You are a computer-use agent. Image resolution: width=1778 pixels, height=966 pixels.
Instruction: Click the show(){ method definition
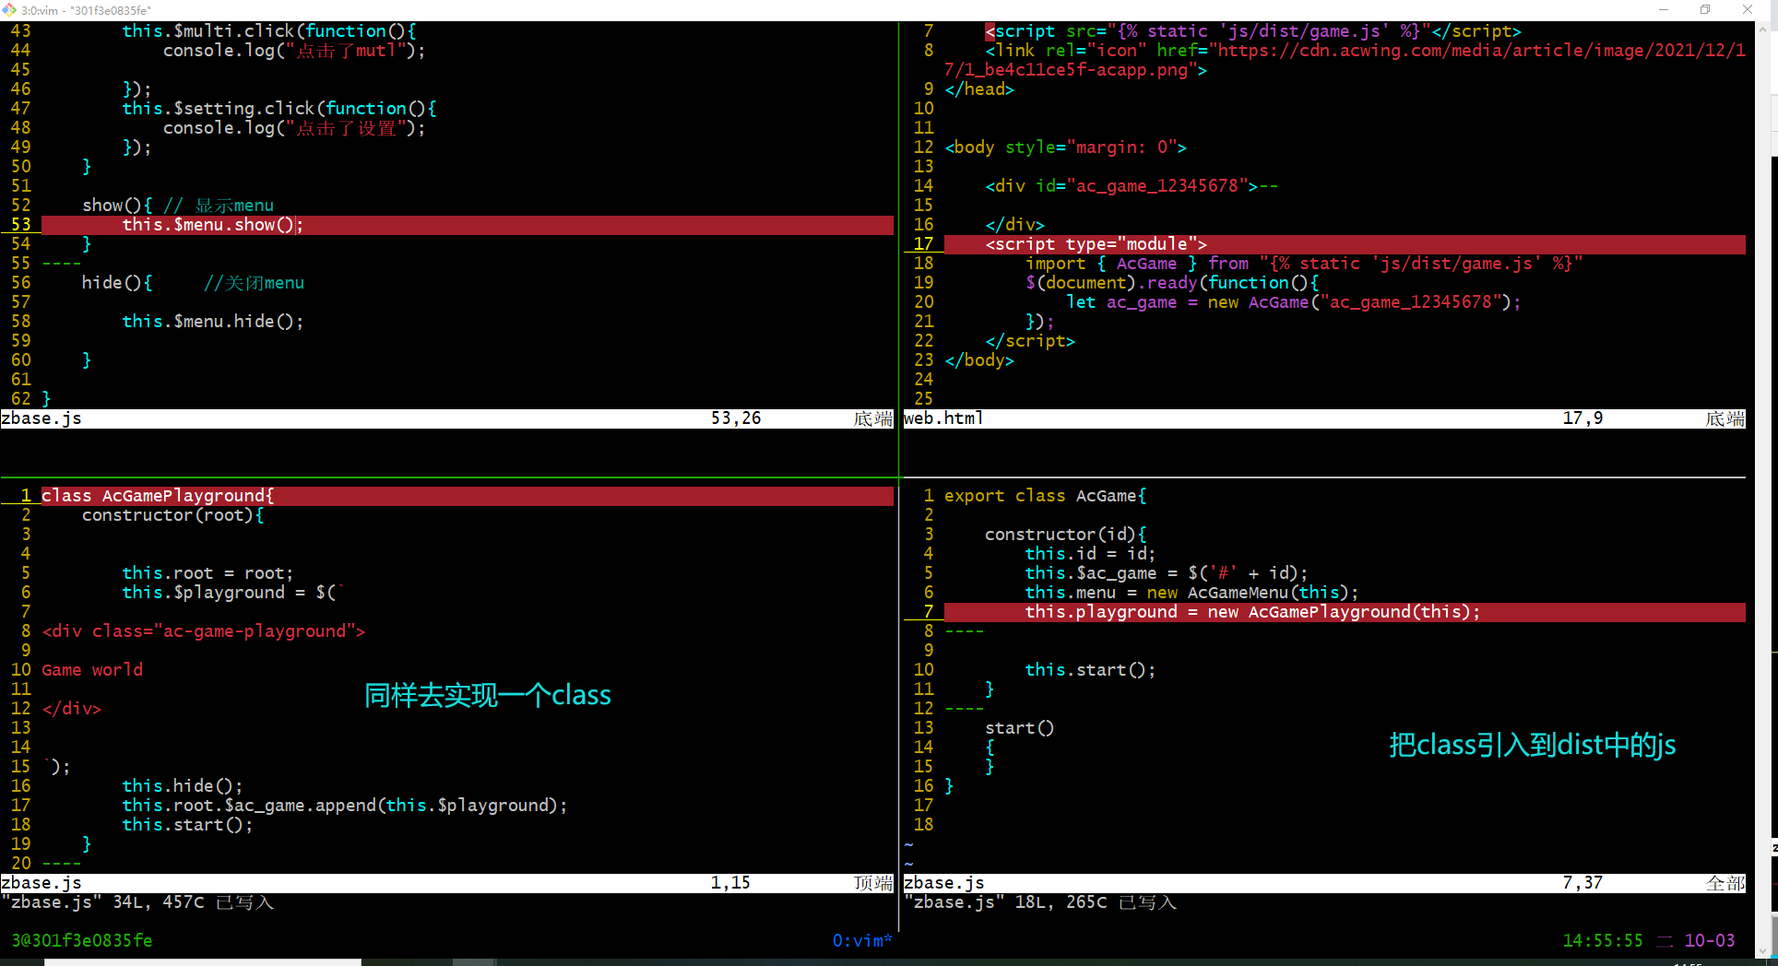(117, 206)
